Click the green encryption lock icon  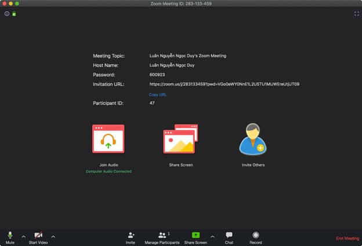[x=14, y=13]
